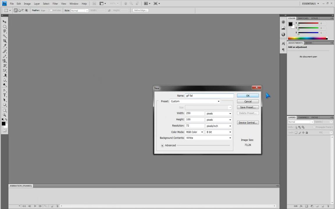This screenshot has height=209, width=335.
Task: Click the Width input field
Action: (x=195, y=113)
